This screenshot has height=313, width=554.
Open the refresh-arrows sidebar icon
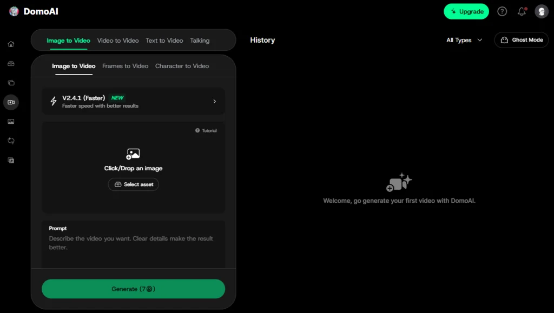pos(11,141)
